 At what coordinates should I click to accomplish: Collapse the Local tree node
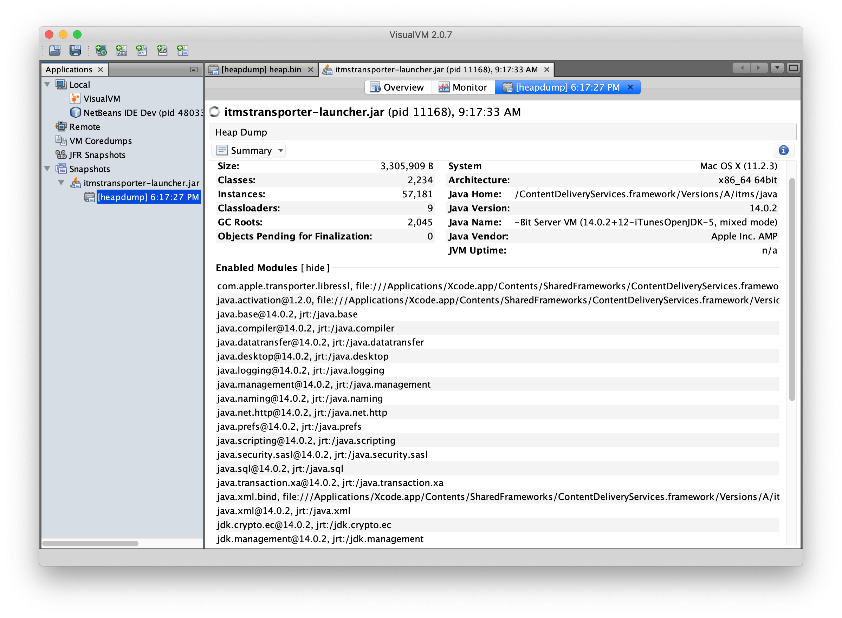(x=47, y=85)
